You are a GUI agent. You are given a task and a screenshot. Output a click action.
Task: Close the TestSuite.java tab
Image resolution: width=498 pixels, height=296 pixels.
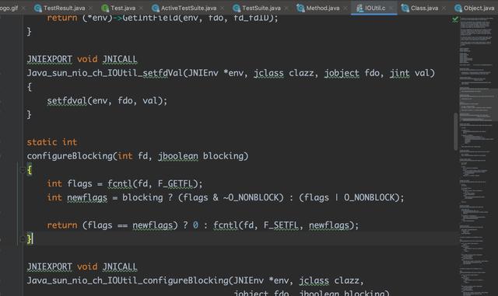[286, 9]
